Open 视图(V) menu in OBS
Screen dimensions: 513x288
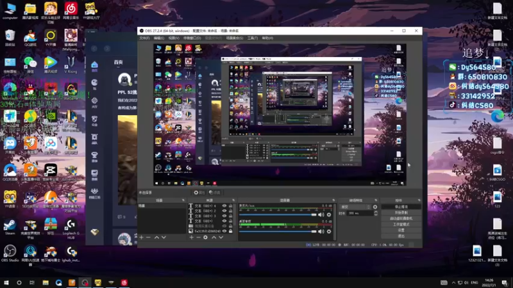pos(174,38)
